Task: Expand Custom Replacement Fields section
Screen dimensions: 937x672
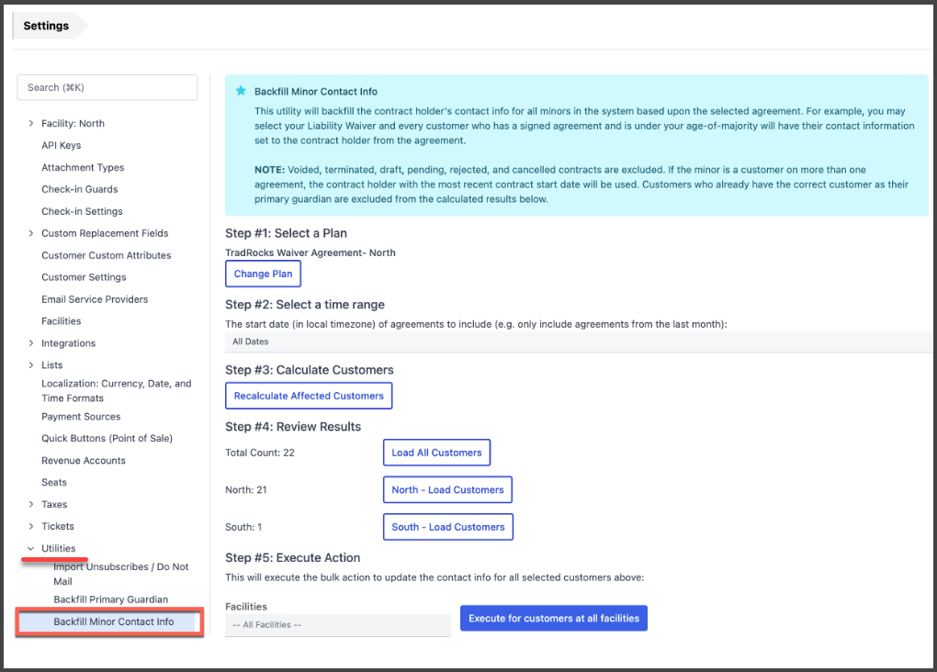Action: [31, 234]
